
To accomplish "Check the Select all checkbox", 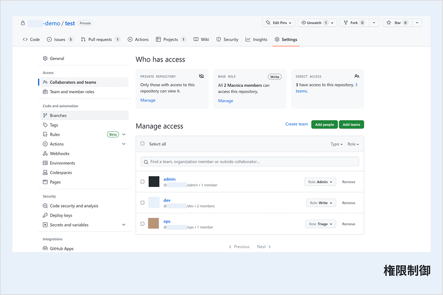I will (143, 144).
